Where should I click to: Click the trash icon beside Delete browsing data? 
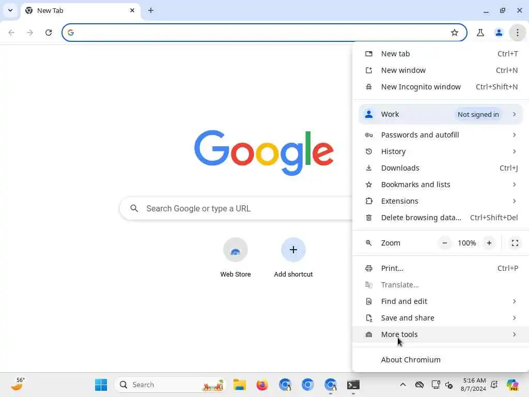click(369, 218)
